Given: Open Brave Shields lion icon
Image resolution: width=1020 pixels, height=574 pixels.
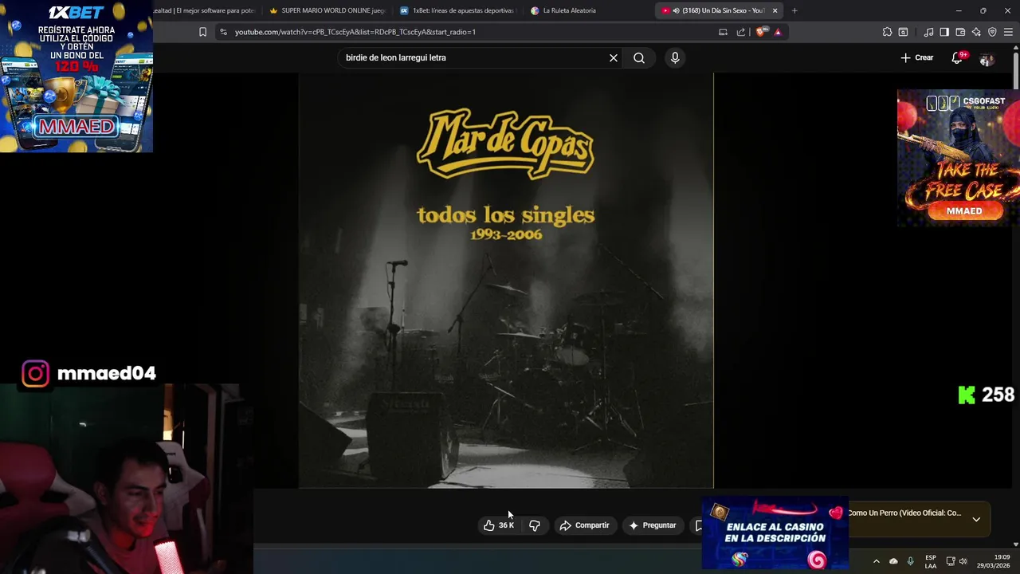Looking at the screenshot, I should [x=761, y=32].
